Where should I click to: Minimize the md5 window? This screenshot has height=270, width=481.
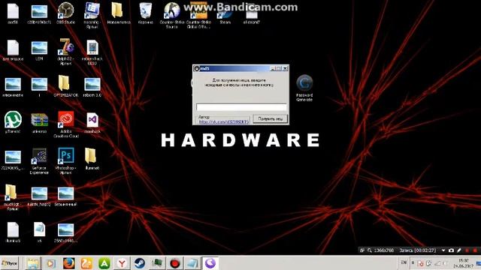click(x=273, y=68)
